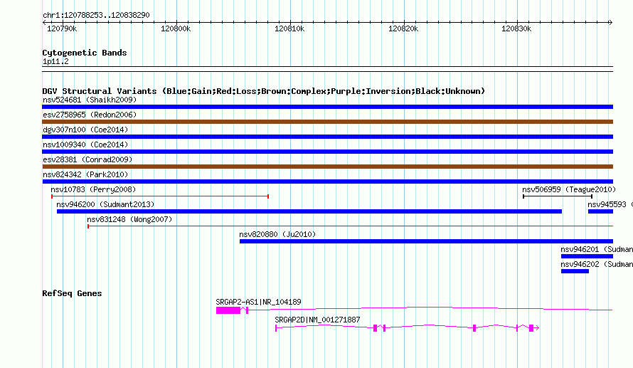Click the nsv831248 (Wong2007) red line
Image resolution: width=633 pixels, height=368 pixels.
351,226
